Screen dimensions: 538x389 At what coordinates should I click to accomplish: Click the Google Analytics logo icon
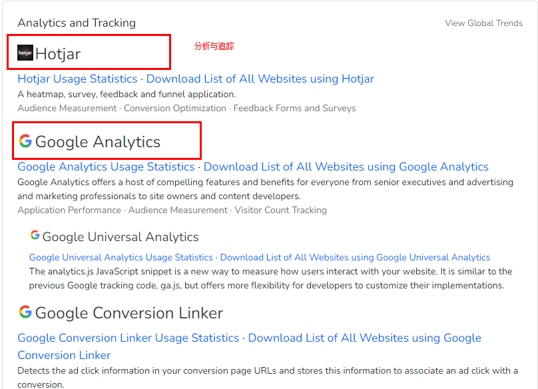tap(25, 141)
